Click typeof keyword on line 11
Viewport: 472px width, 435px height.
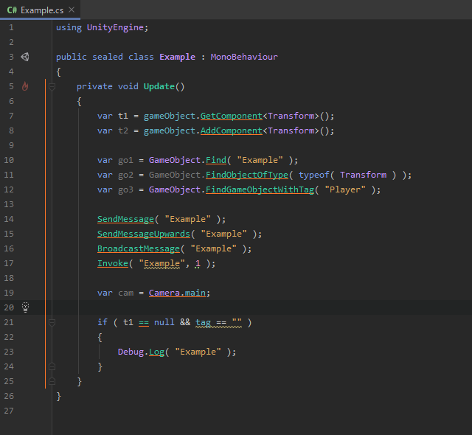click(314, 175)
